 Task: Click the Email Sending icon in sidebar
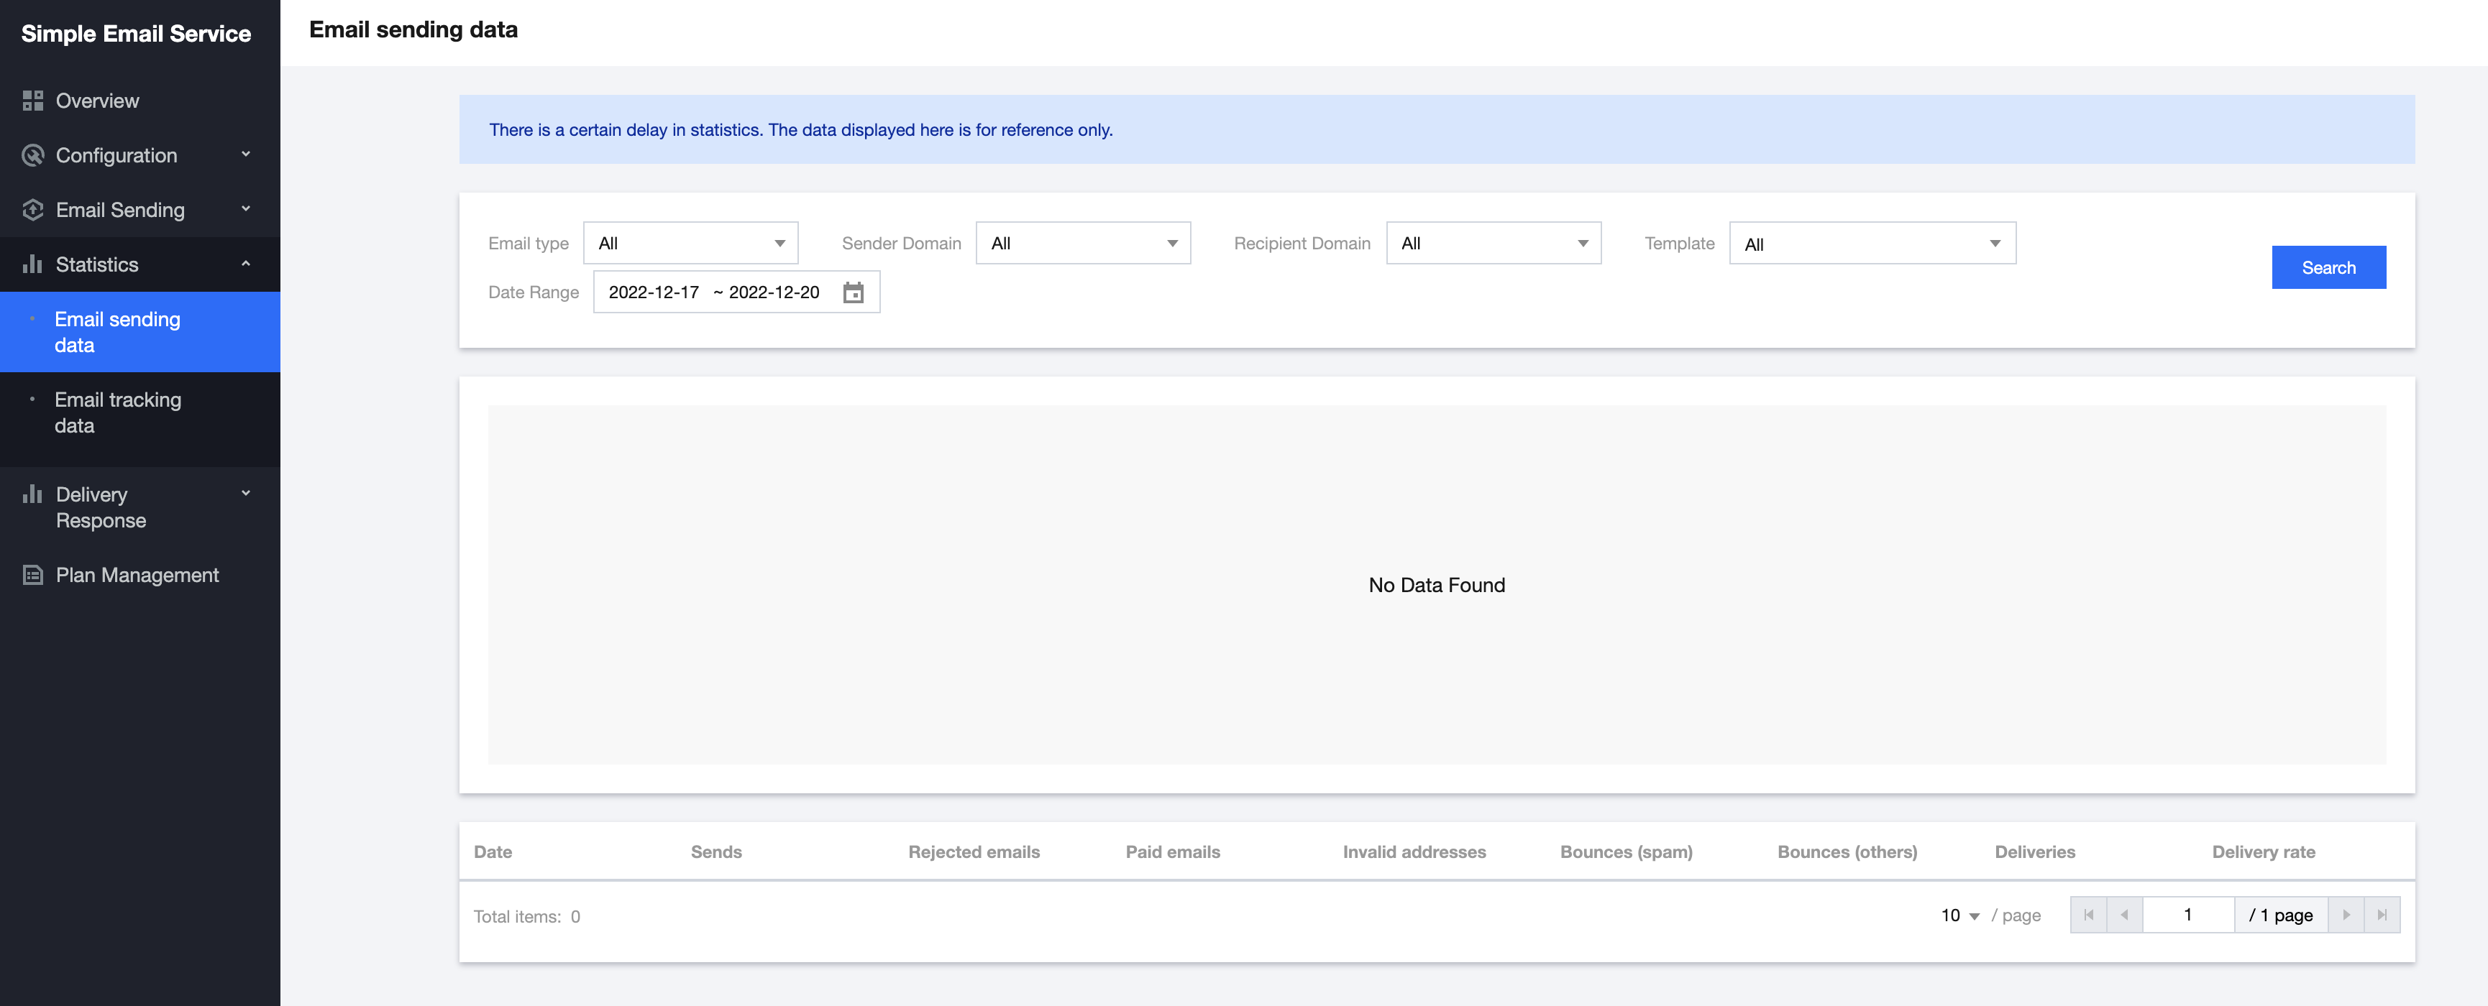[33, 210]
